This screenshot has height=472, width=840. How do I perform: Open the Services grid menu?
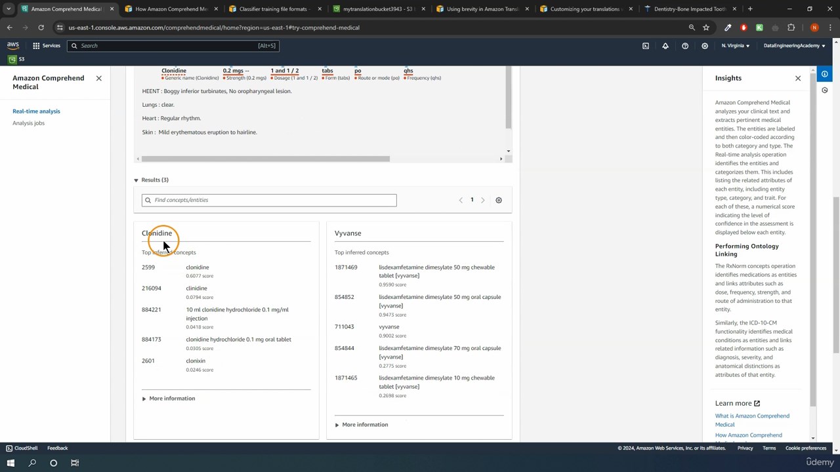click(47, 46)
